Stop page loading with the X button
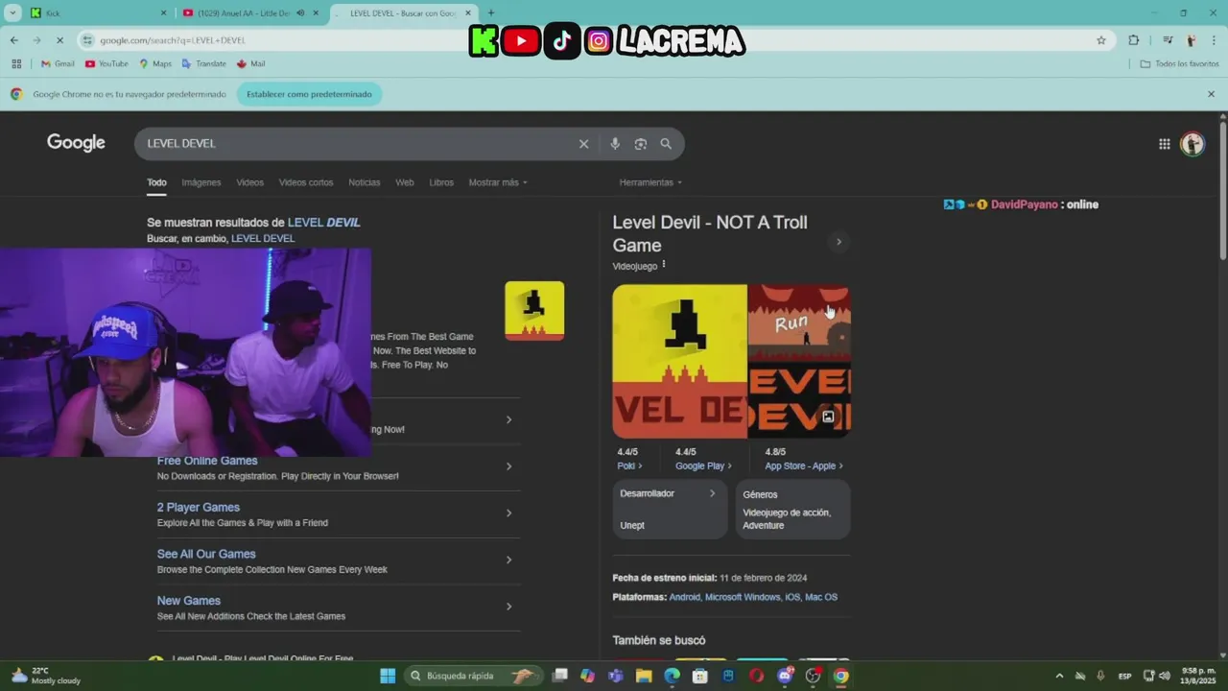Viewport: 1228px width, 691px height. 59,40
